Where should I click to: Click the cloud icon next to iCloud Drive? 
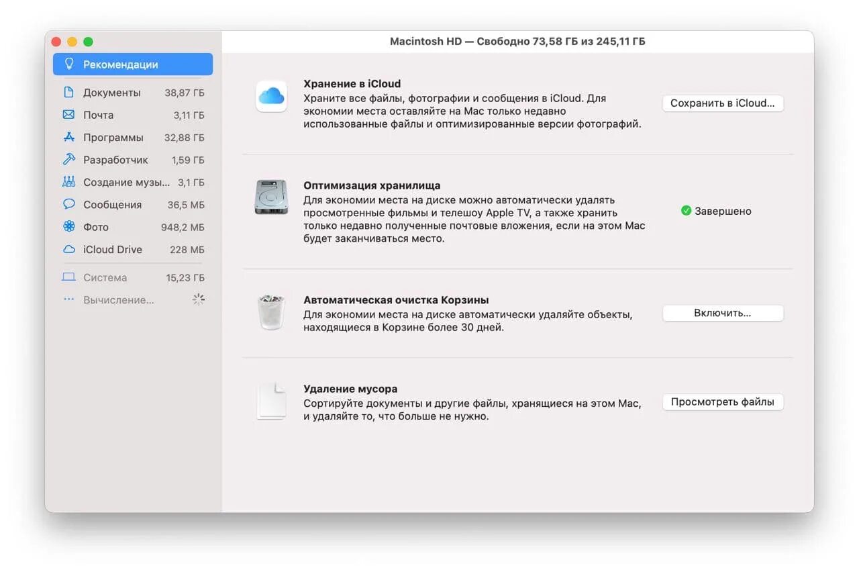pos(68,249)
